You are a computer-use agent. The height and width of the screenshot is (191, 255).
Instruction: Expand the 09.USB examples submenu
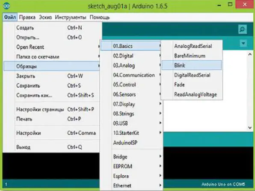click(x=131, y=123)
